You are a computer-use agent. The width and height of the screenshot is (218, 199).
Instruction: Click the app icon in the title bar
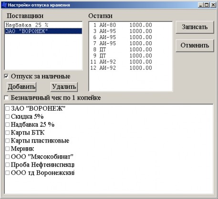[4, 5]
